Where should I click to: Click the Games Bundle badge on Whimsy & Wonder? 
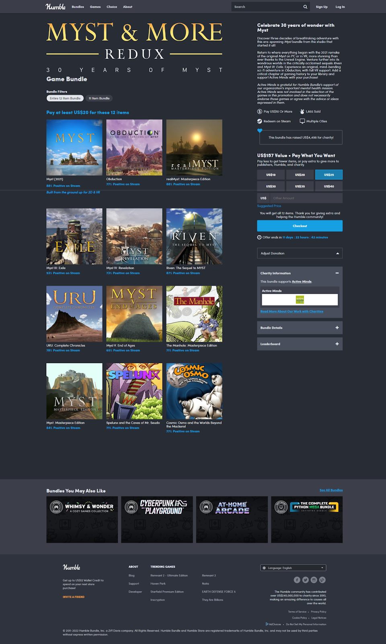(56, 507)
